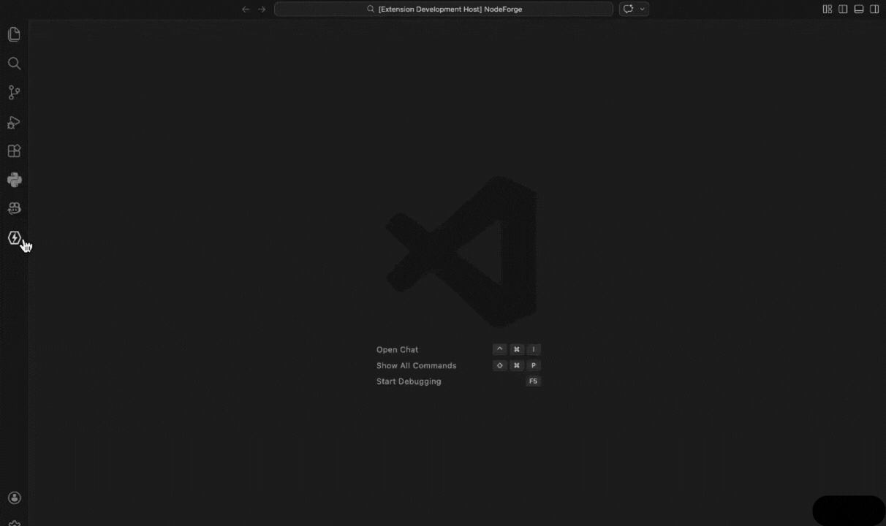Open the Customize Layout icon
886x526 pixels.
828,9
